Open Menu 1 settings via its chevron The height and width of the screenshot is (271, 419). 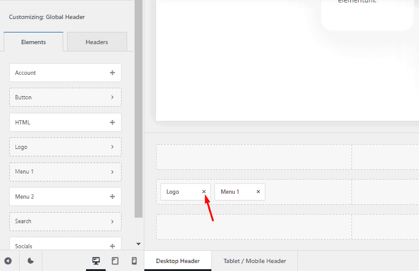tap(112, 172)
